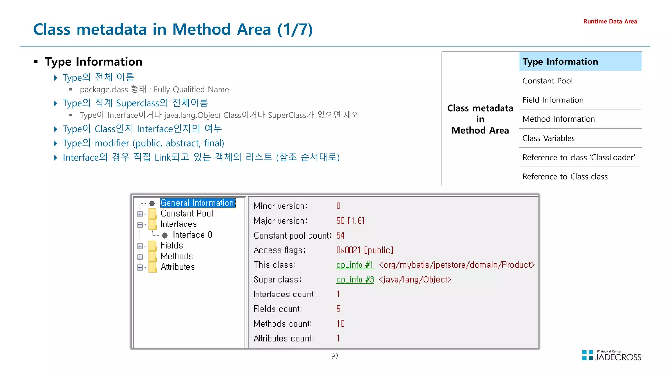Image resolution: width=670 pixels, height=377 pixels.
Task: Click the JADECROSS logo
Action: (x=611, y=356)
